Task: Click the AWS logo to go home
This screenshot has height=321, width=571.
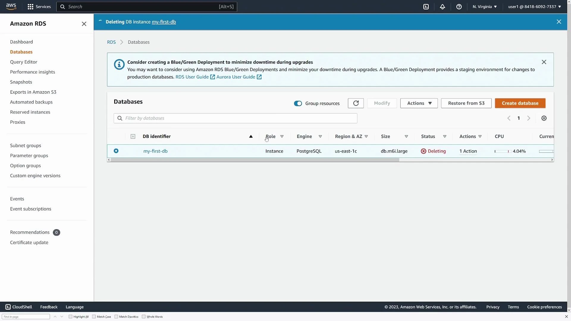Action: 11,6
